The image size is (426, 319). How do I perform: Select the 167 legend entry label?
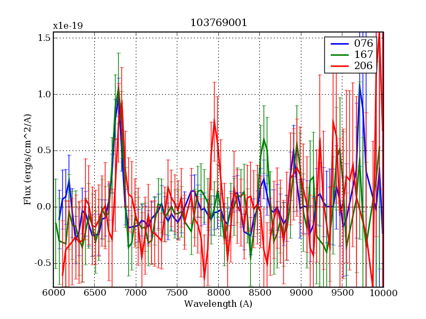tap(364, 55)
